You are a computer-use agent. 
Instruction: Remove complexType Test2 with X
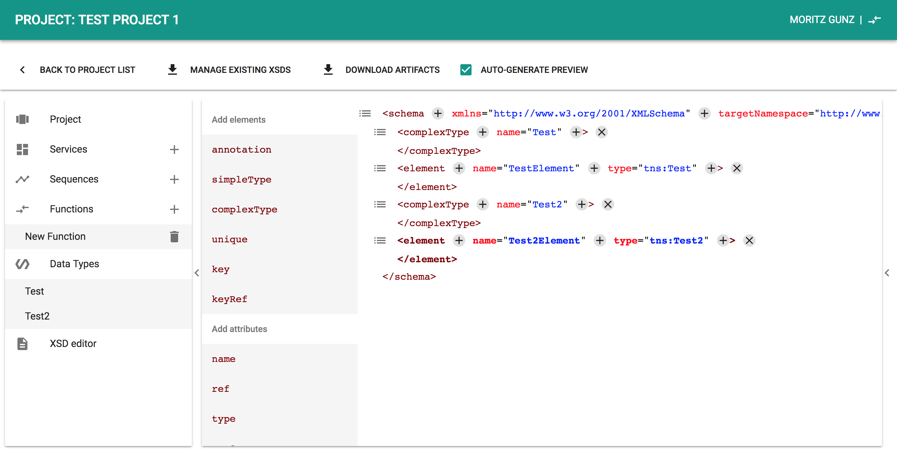click(x=608, y=204)
